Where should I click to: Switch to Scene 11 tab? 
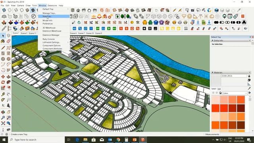pyautogui.click(x=33, y=33)
